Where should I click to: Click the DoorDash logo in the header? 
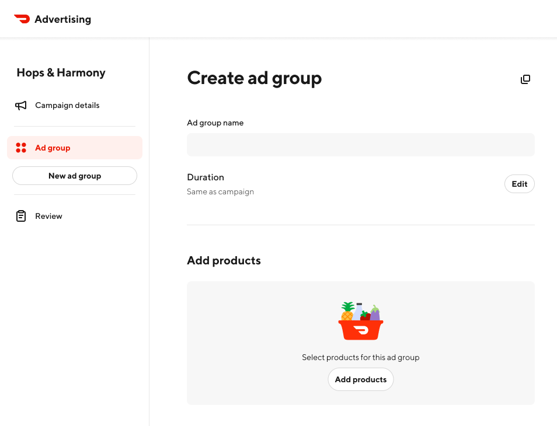point(22,19)
